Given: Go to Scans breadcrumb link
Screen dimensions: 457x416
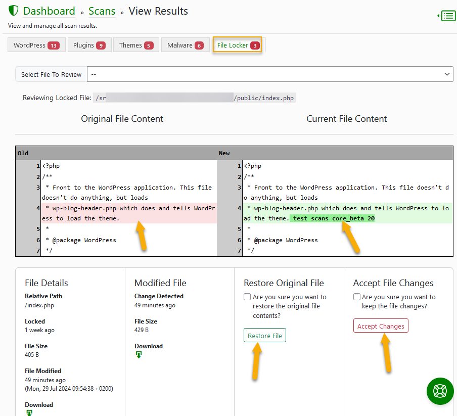Looking at the screenshot, I should (102, 11).
